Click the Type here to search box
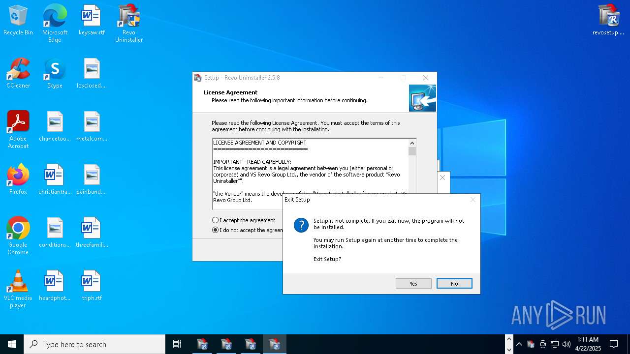Image resolution: width=630 pixels, height=354 pixels. [94, 344]
